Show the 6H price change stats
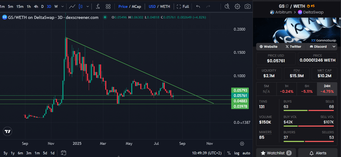Viewport: 341px width, 157px height. (306, 88)
